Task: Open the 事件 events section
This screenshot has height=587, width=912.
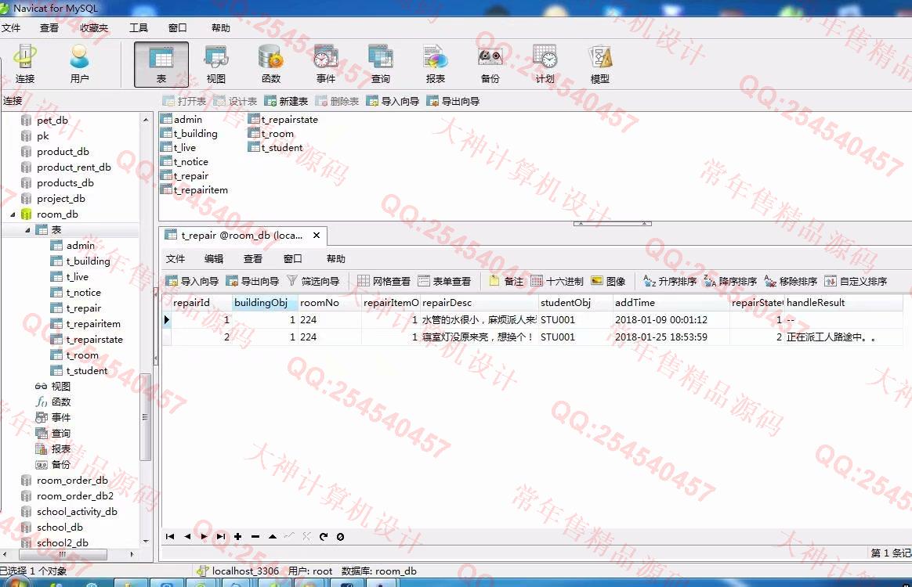Action: (x=326, y=64)
